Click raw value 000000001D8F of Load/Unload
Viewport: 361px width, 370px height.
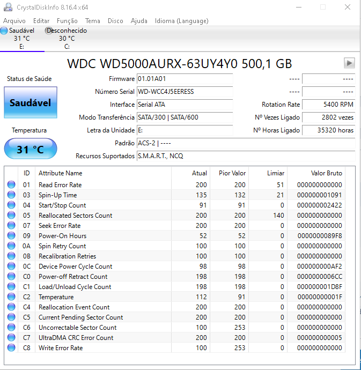coord(320,287)
